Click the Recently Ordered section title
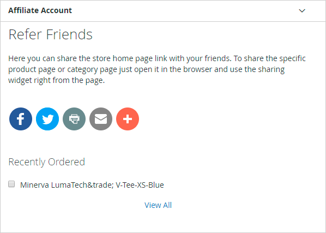The height and width of the screenshot is (233, 326). point(46,162)
